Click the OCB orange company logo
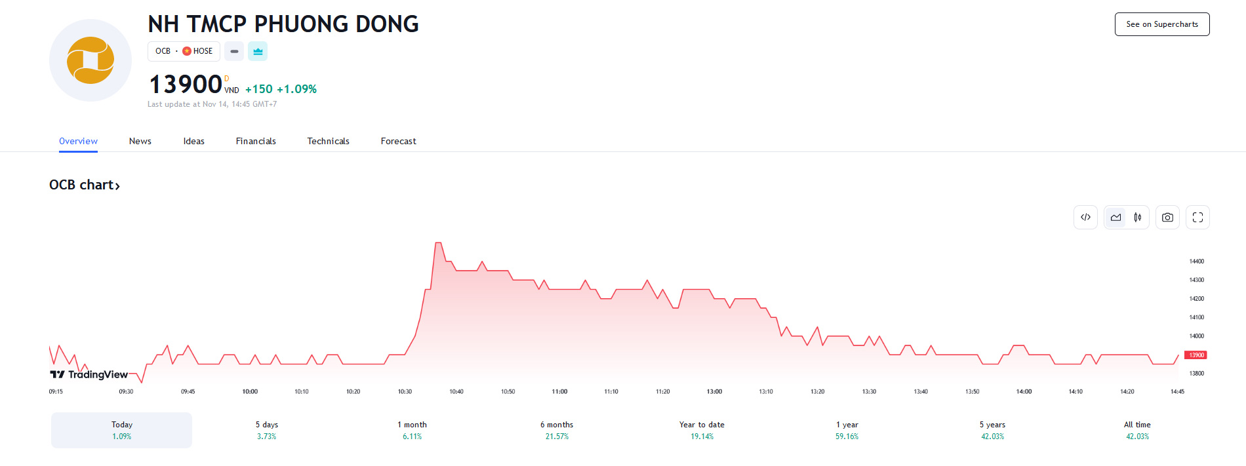The height and width of the screenshot is (466, 1246). coord(90,60)
